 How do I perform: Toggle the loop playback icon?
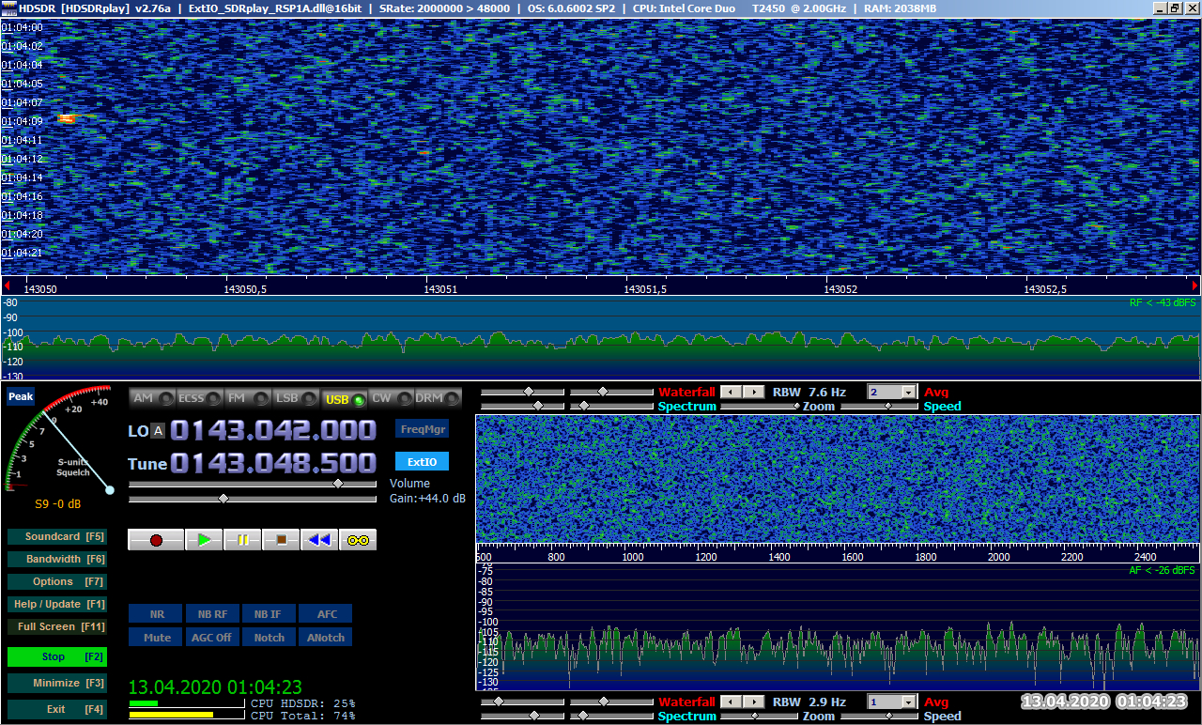pos(358,540)
